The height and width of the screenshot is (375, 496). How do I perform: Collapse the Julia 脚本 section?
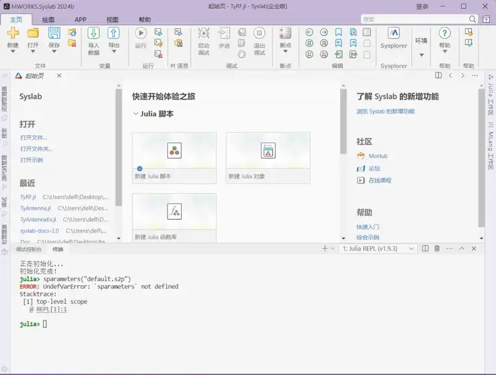coord(136,114)
